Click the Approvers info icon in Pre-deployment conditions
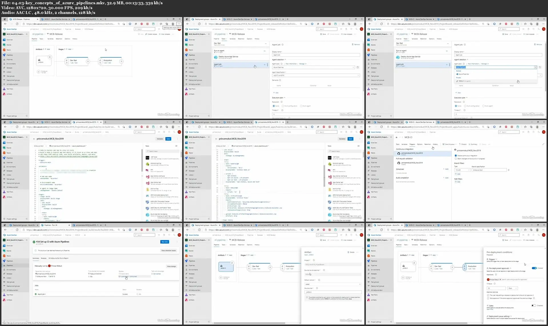 click(496, 275)
